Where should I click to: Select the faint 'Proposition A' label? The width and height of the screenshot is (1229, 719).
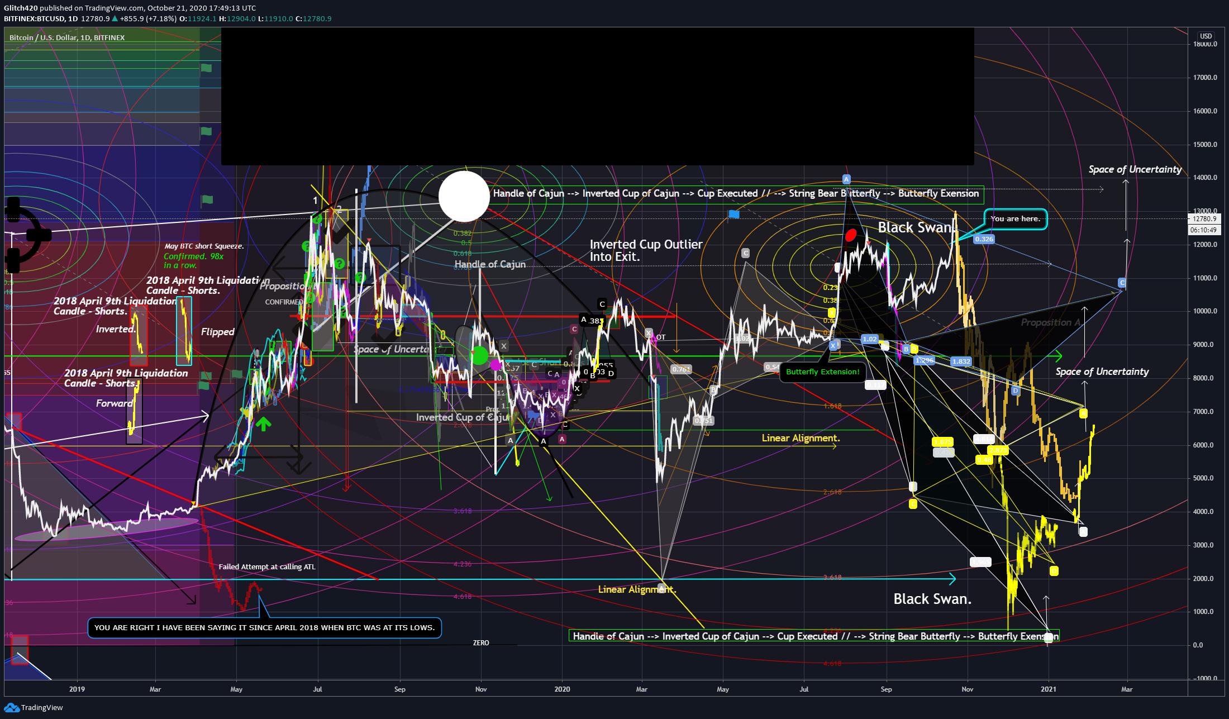(1051, 322)
